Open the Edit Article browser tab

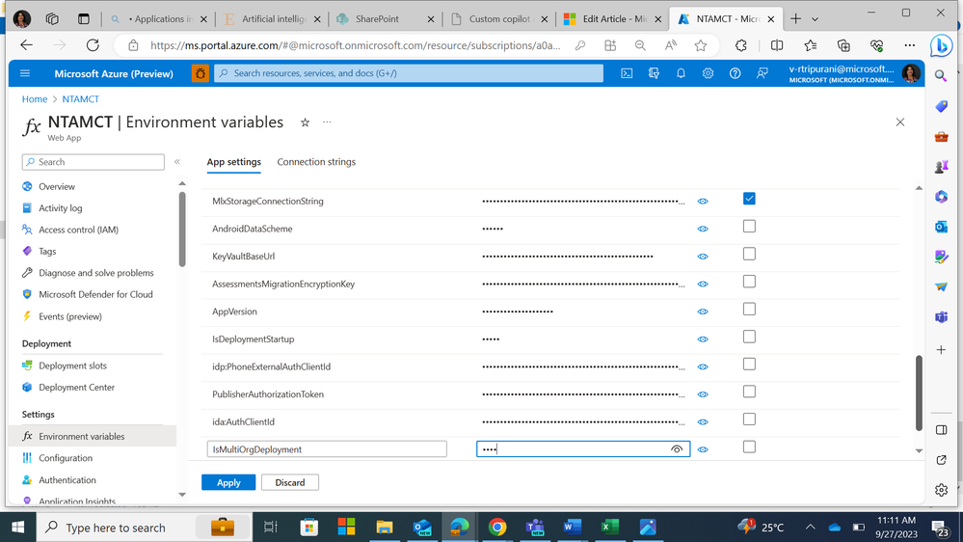click(x=612, y=19)
